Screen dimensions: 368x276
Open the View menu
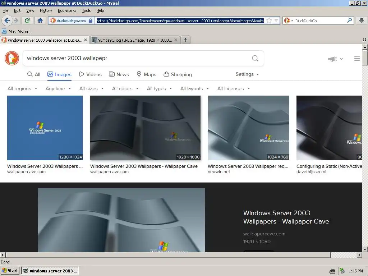(x=30, y=10)
